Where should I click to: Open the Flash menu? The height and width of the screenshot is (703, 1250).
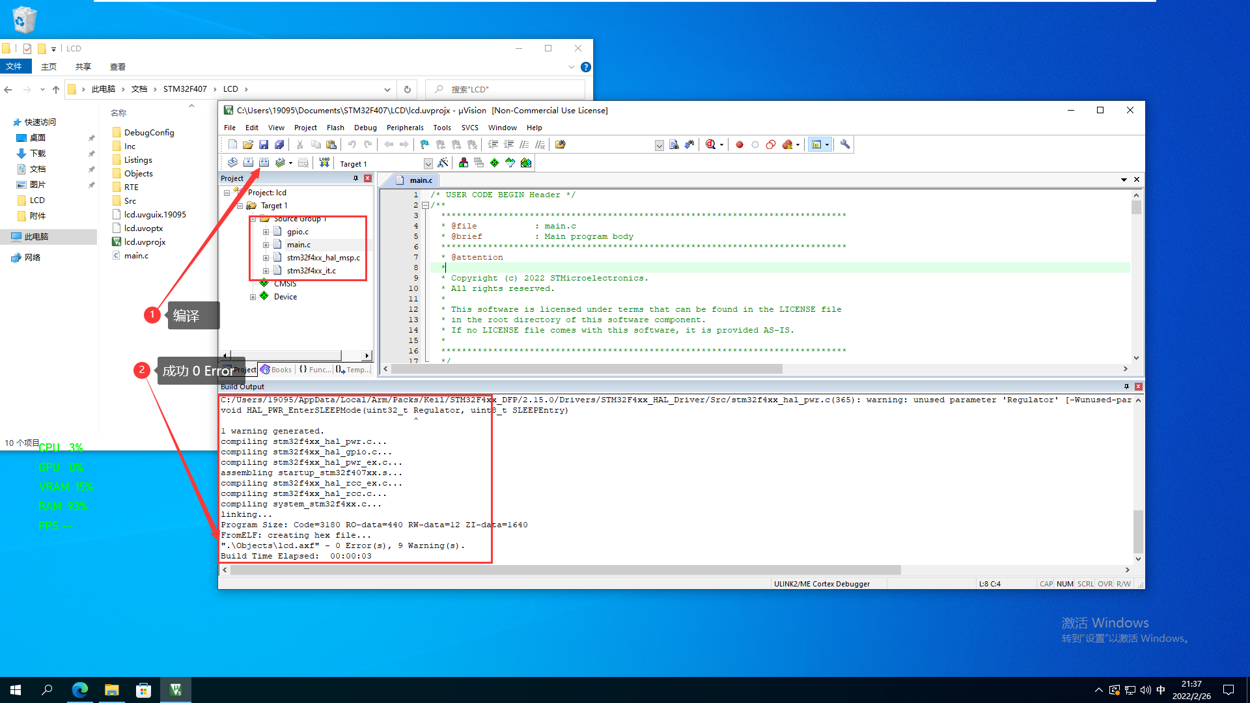click(x=335, y=128)
